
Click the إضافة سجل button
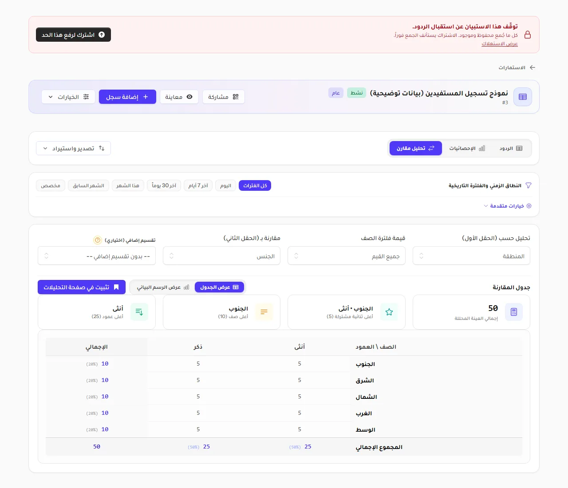pos(127,97)
